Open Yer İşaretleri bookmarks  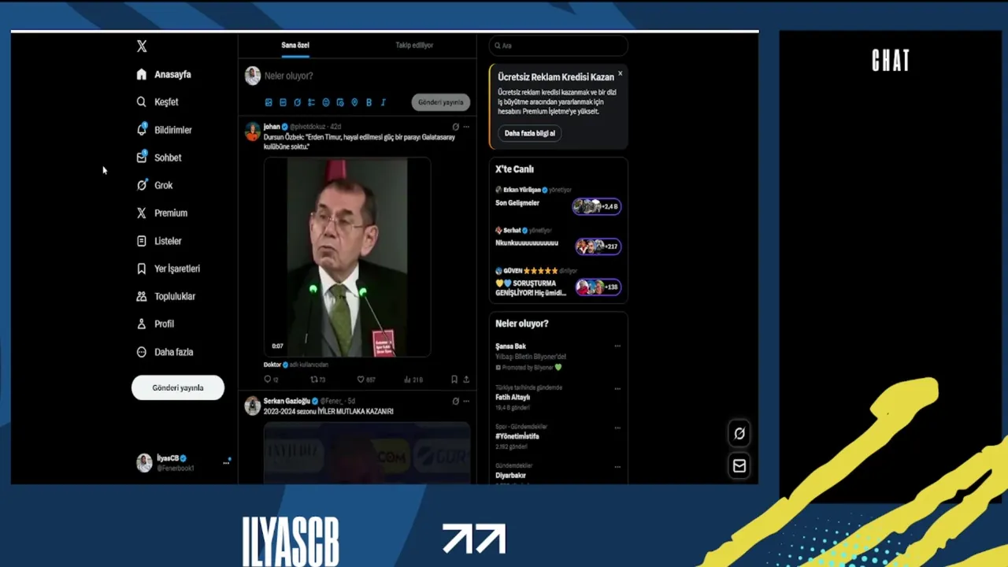pos(168,269)
